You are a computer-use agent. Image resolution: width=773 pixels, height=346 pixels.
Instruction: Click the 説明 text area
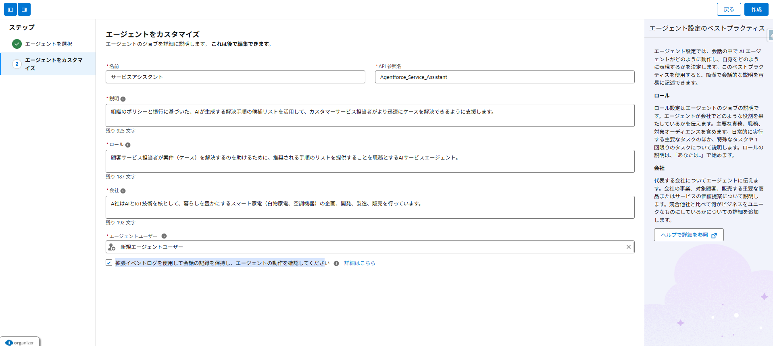(x=369, y=116)
